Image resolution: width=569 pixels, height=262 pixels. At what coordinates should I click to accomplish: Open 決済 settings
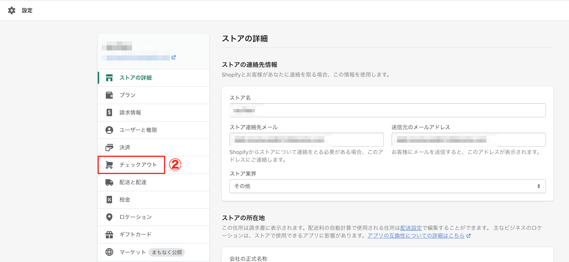153,148
